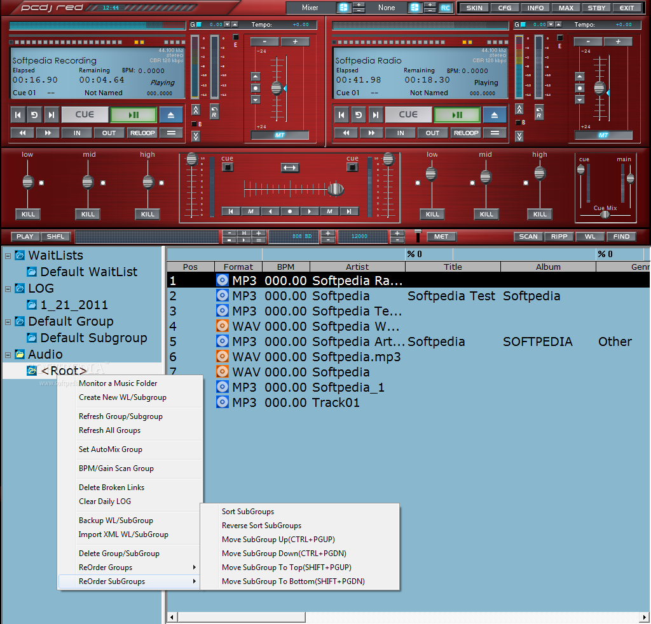The height and width of the screenshot is (624, 651).
Task: Expand ReOrder SubGroups submenu
Action: (129, 581)
